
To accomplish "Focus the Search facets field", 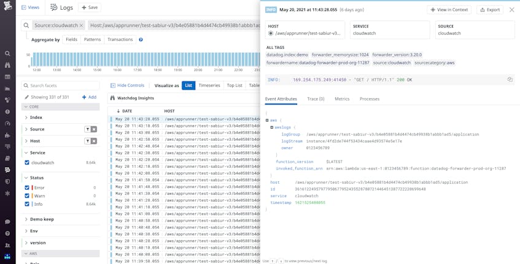I will 60,86.
